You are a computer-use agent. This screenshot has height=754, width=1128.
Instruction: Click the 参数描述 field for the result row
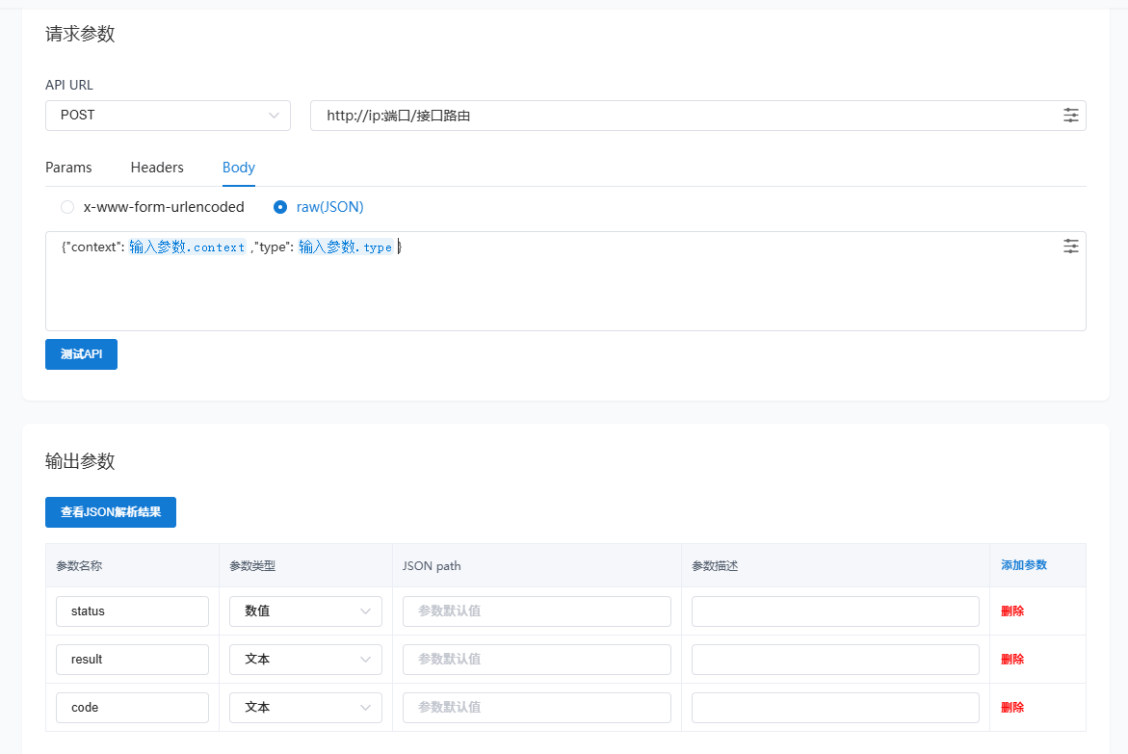(835, 660)
